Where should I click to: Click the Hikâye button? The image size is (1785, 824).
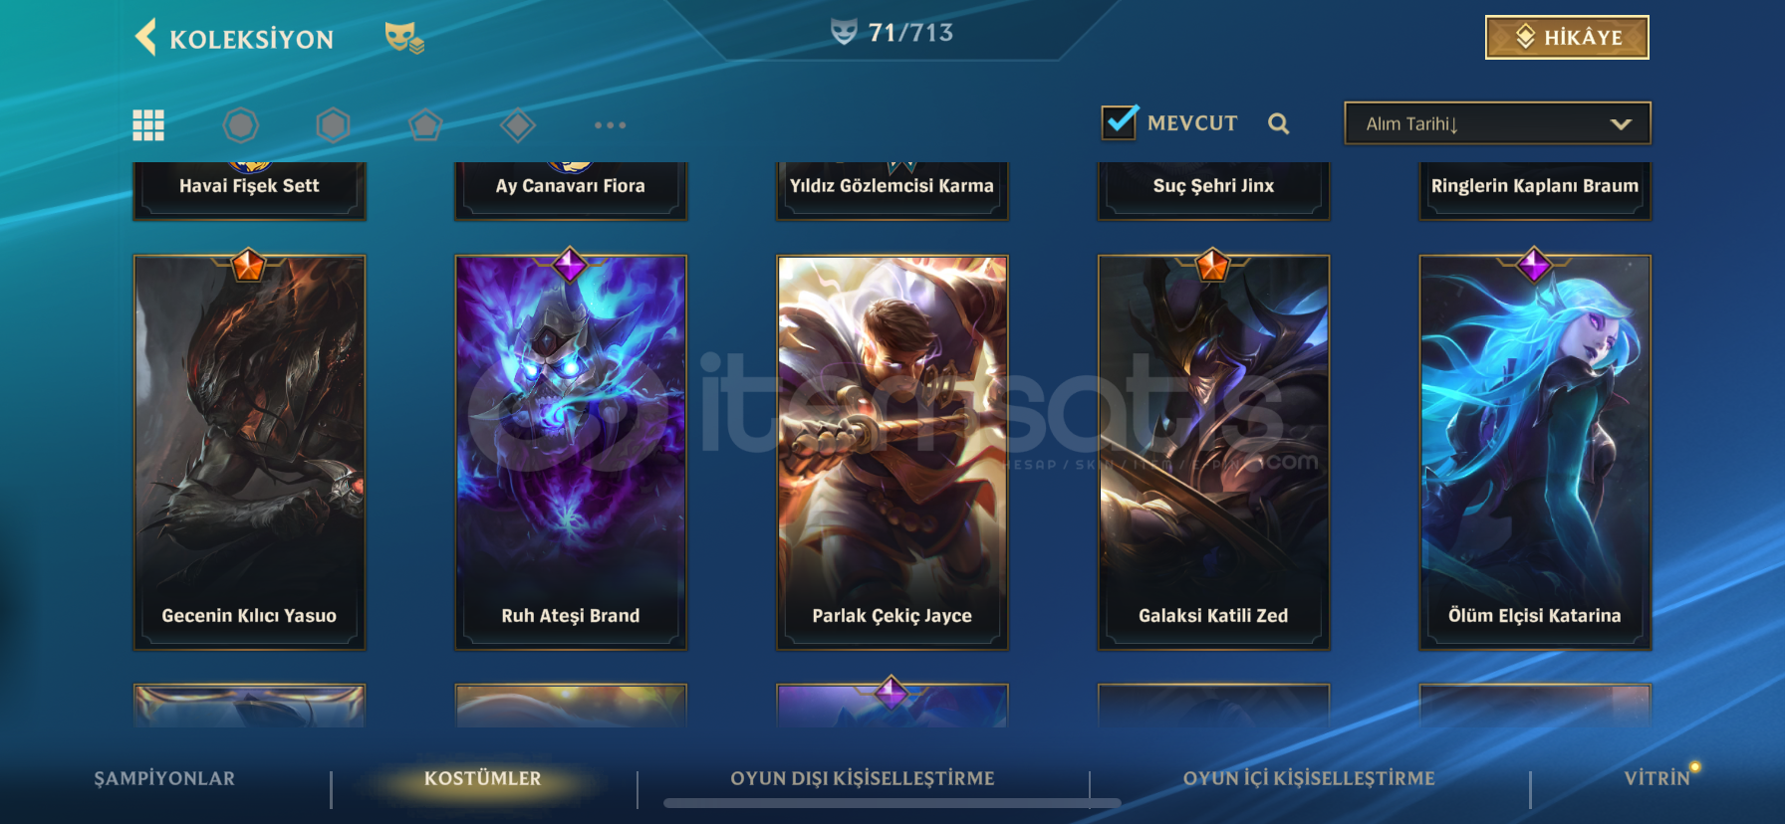[x=1567, y=38]
